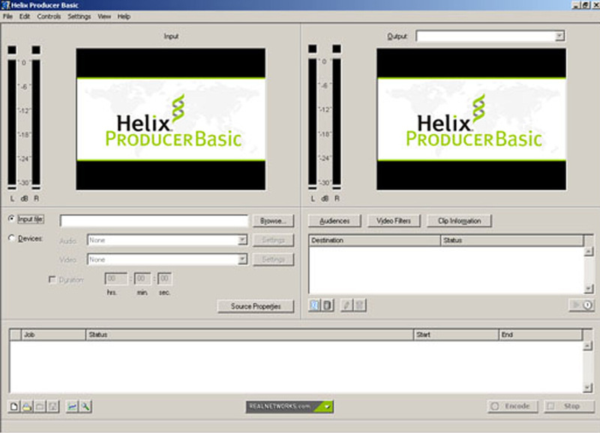Open the Settings menu
600x433 pixels.
(x=79, y=16)
